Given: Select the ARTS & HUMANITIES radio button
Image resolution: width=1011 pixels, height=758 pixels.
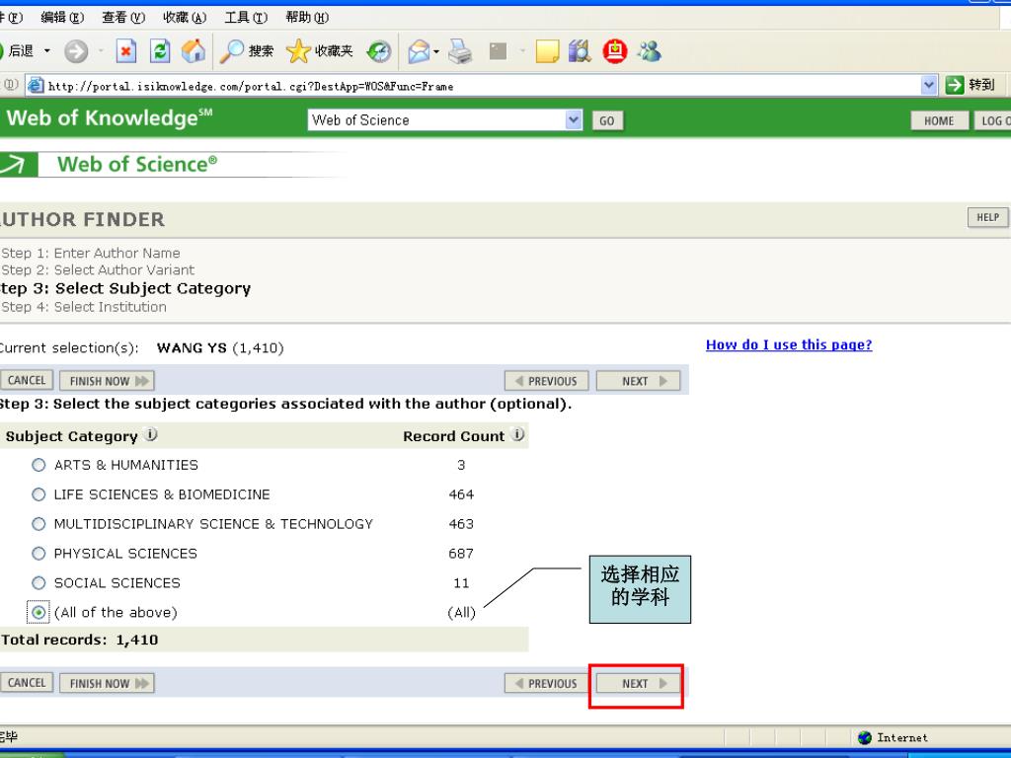Looking at the screenshot, I should (39, 465).
